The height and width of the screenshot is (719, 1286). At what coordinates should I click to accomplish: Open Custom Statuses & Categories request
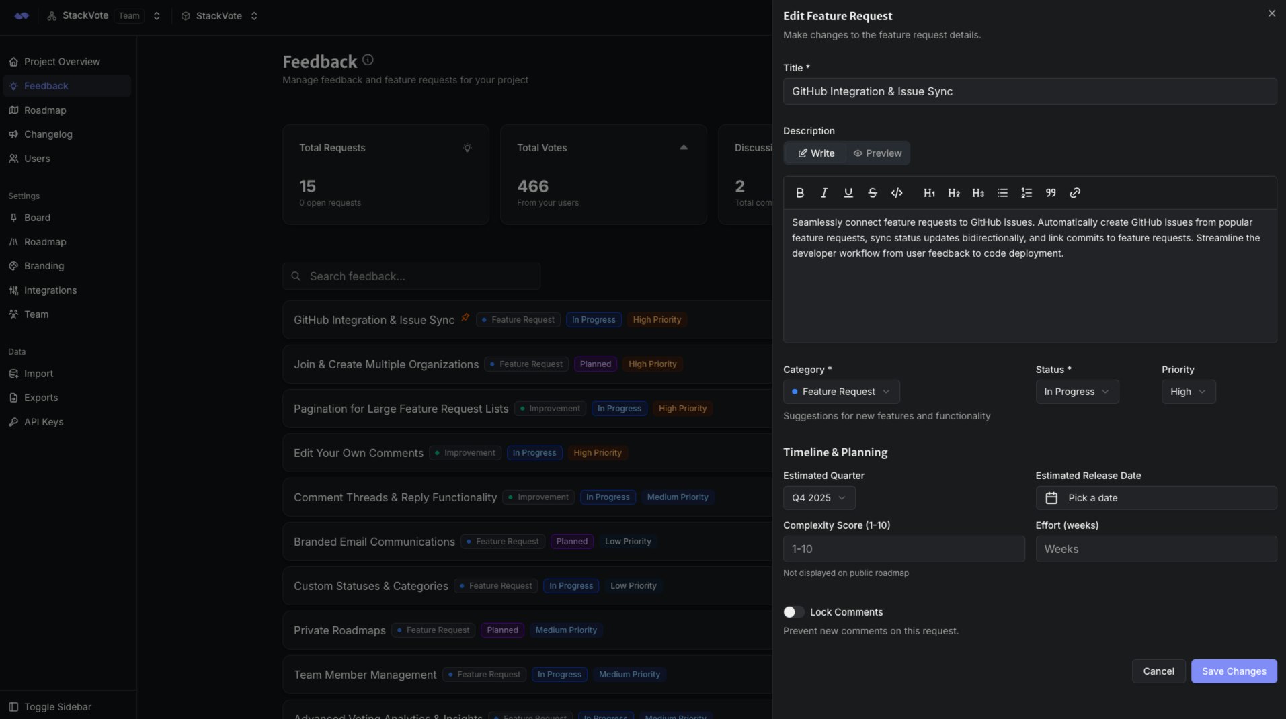[370, 586]
